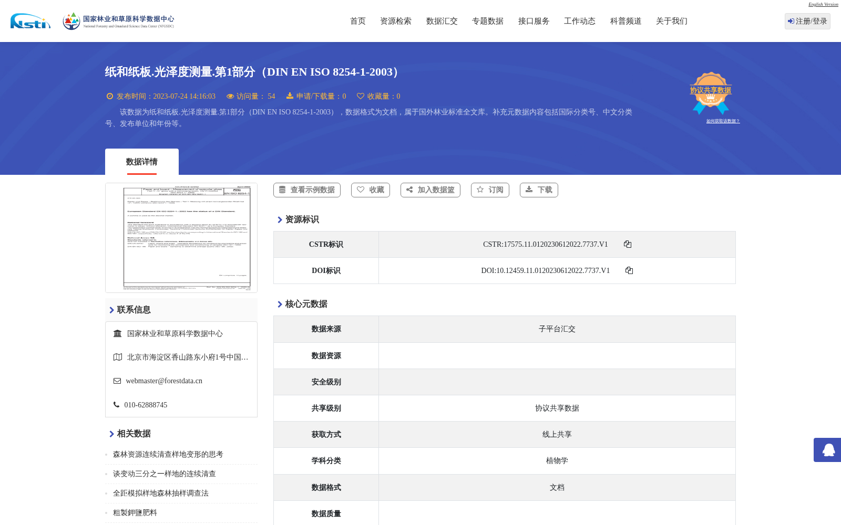Open related item 森林资源连续清查样地变形的思考
Screen dimensions: 841x525
168,455
